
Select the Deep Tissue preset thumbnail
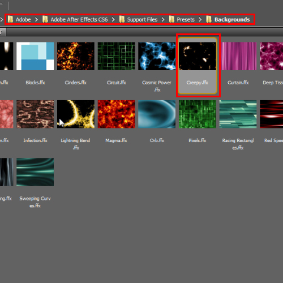(x=271, y=56)
